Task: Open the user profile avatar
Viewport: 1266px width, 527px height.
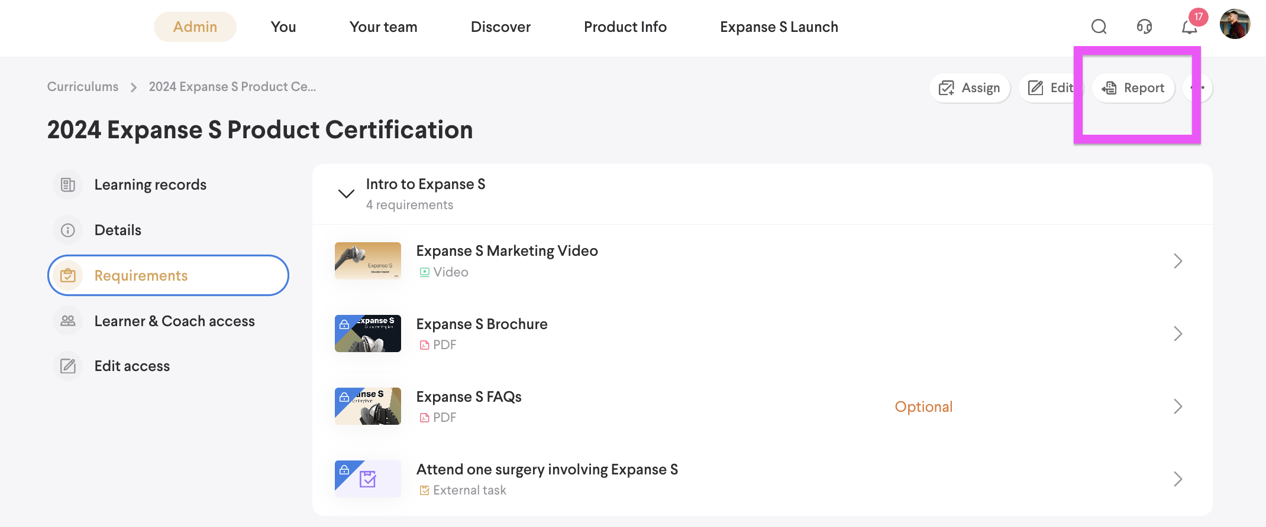Action: point(1235,25)
